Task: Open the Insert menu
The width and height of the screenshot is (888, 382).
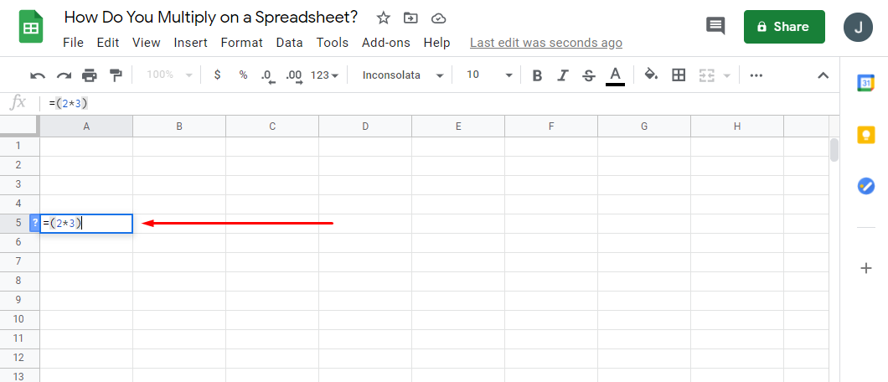Action: [x=190, y=43]
